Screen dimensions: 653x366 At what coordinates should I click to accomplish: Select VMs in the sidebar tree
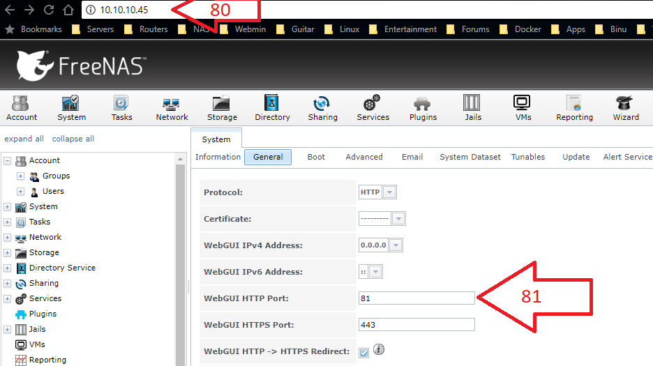[37, 345]
